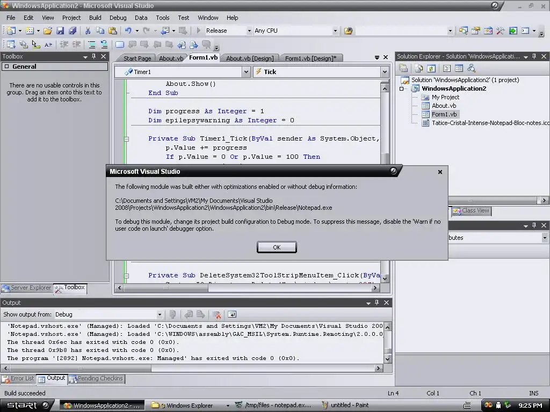Switch to the Server Explorer tab
The width and height of the screenshot is (550, 412).
pyautogui.click(x=27, y=288)
